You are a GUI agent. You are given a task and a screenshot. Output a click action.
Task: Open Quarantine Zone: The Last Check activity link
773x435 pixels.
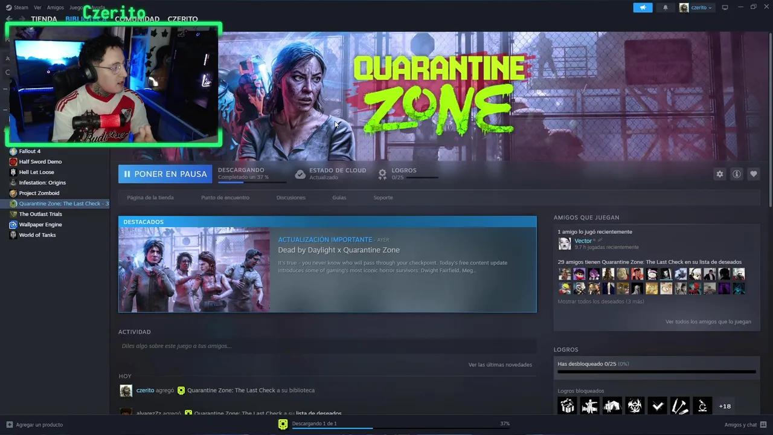pos(231,390)
